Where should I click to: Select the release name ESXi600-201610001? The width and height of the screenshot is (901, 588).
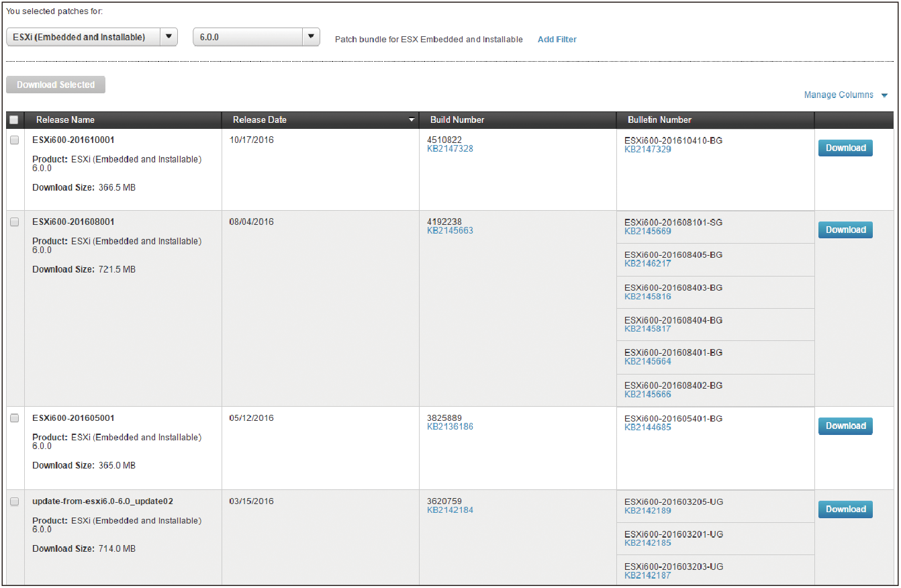tap(73, 140)
